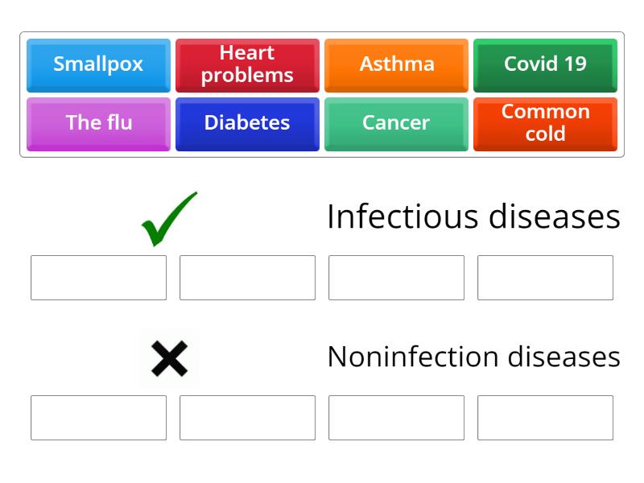Click the first empty slot under Noninfection diseases

(x=98, y=418)
